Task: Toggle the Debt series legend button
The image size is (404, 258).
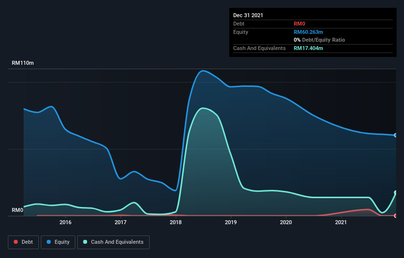Action: 24,242
